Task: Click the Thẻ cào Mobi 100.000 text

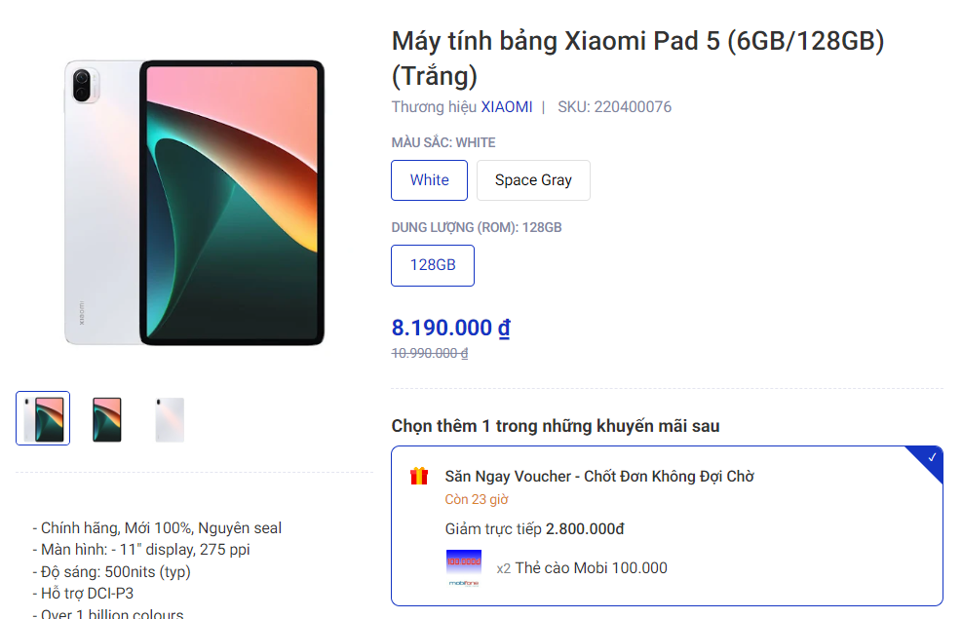Action: [590, 567]
